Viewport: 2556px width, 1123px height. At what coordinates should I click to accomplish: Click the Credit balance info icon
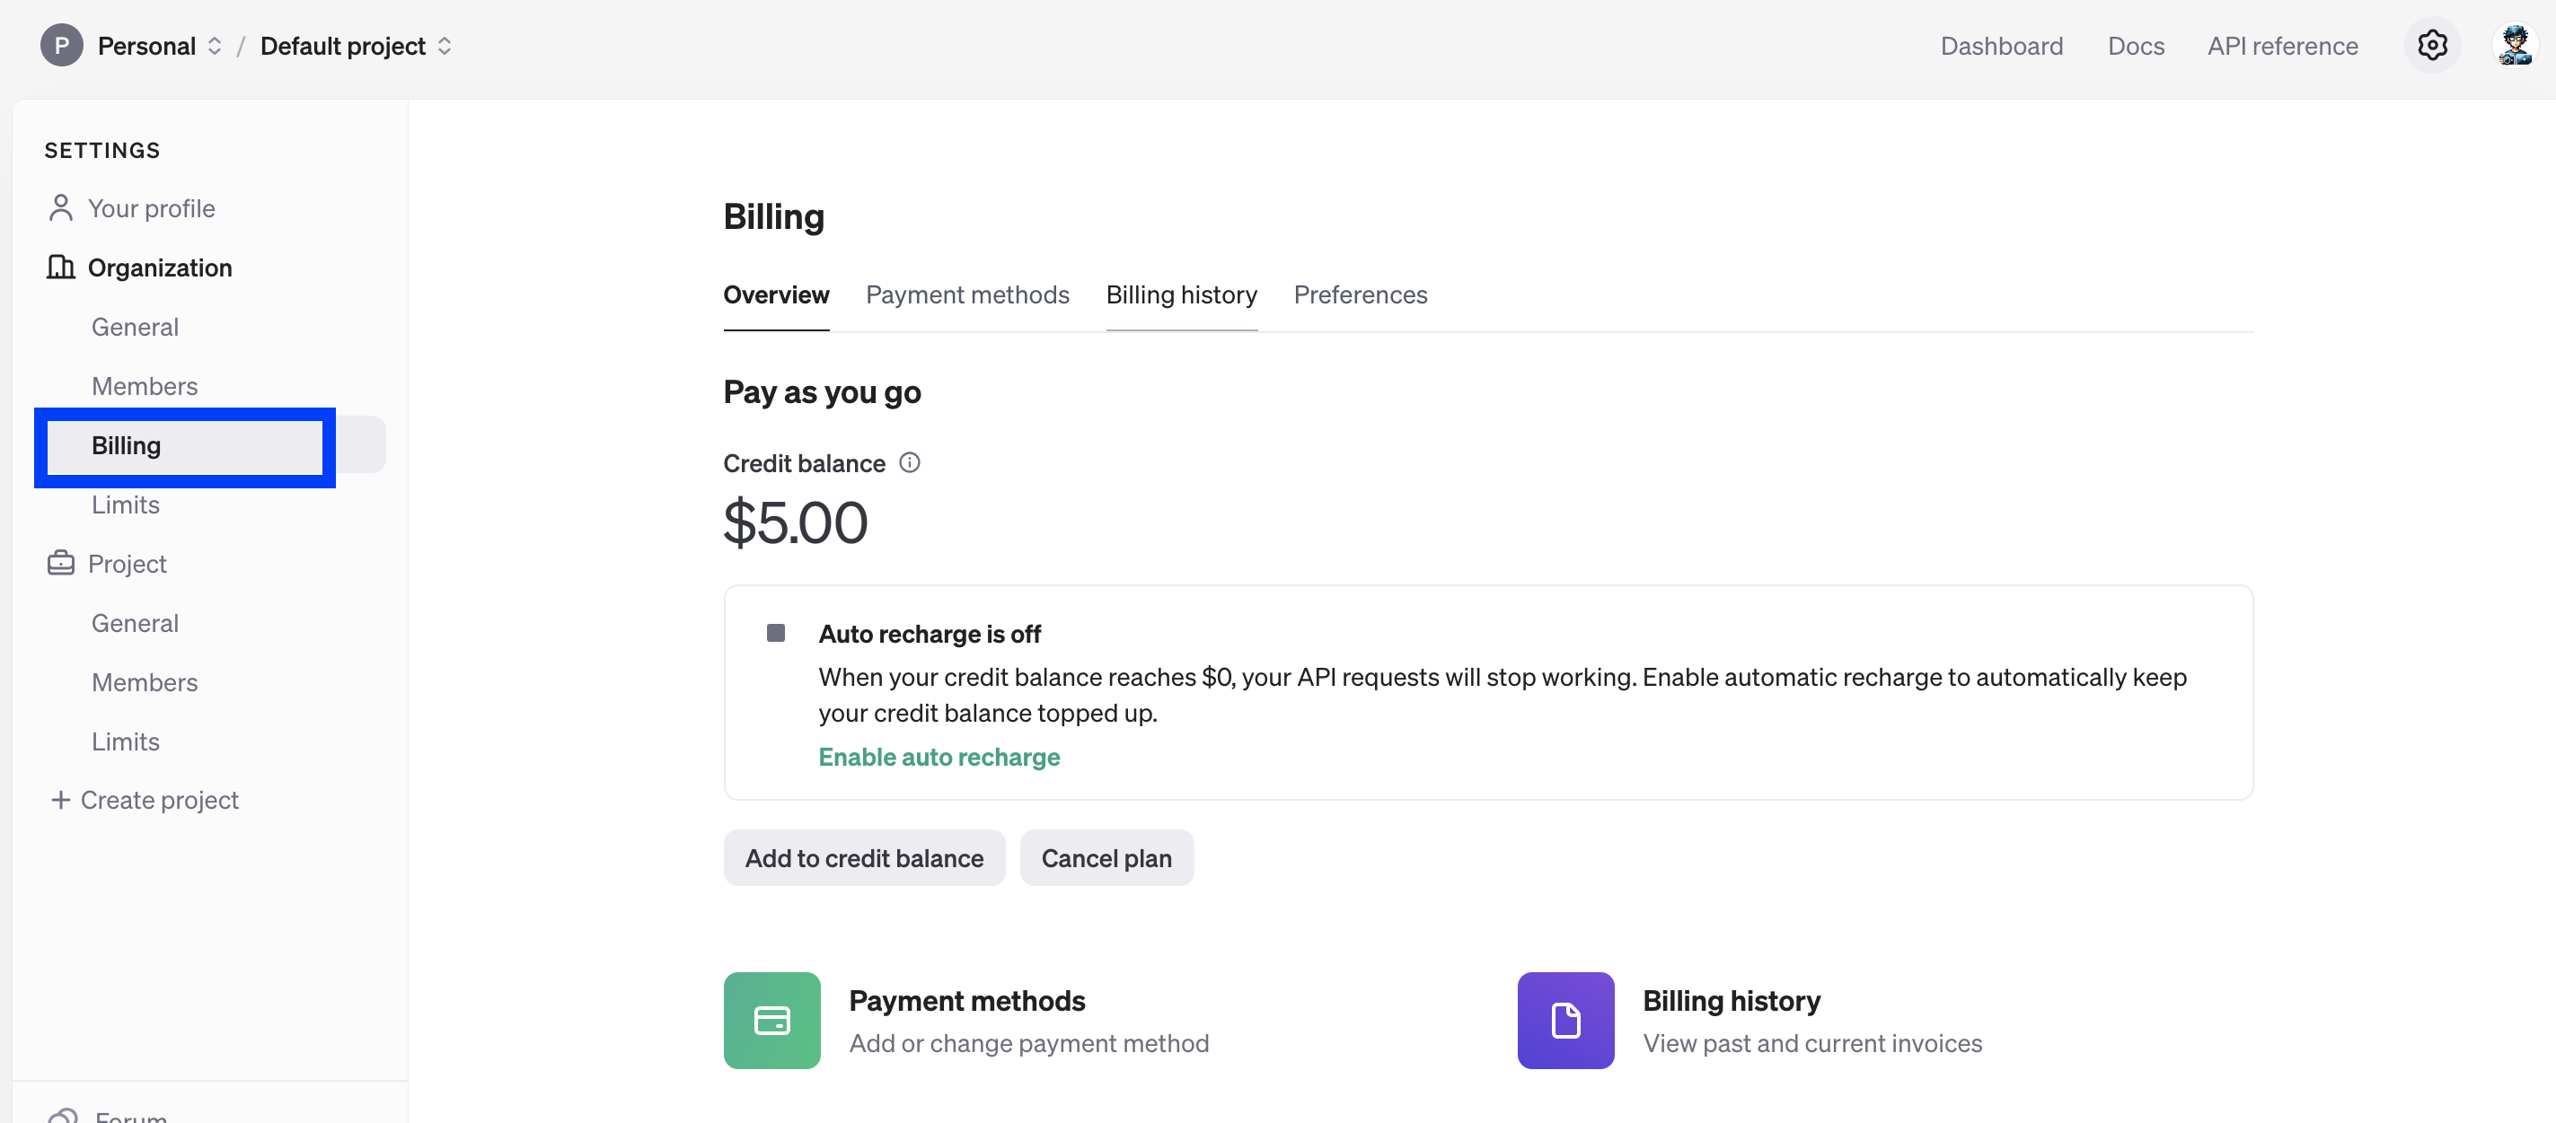coord(909,462)
